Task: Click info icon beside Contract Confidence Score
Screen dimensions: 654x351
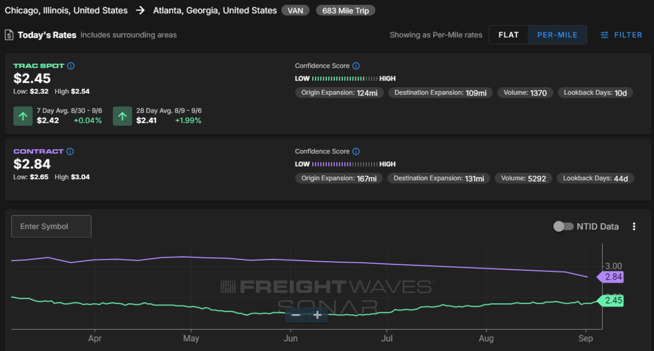Action: click(x=356, y=152)
